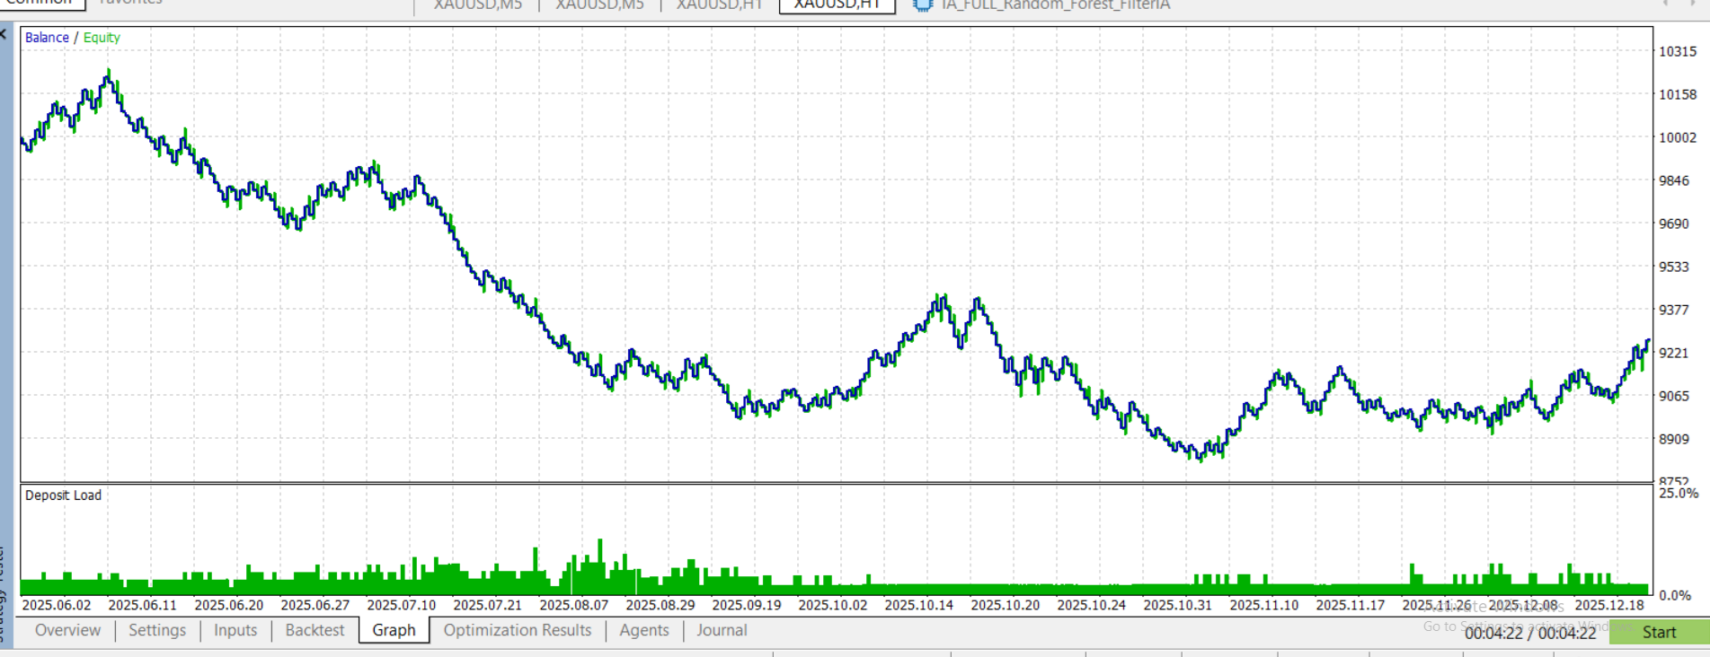This screenshot has height=657, width=1710.
Task: Click the Deposit Load label
Action: pyautogui.click(x=63, y=495)
